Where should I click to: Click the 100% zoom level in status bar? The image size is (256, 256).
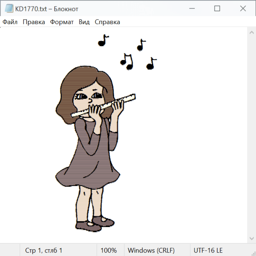(109, 250)
